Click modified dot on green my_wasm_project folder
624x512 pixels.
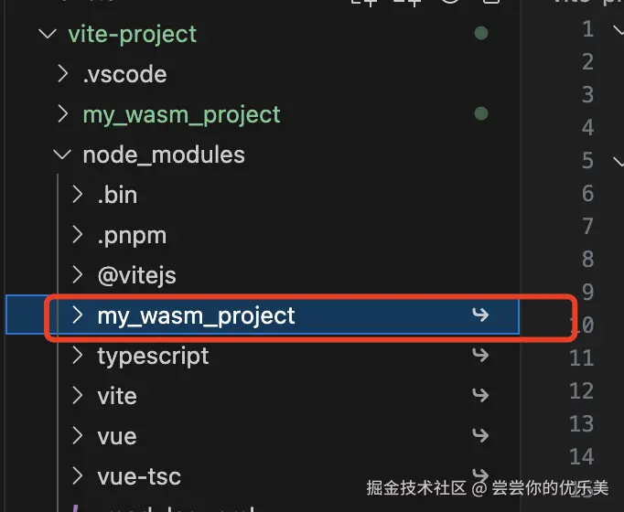coord(481,114)
